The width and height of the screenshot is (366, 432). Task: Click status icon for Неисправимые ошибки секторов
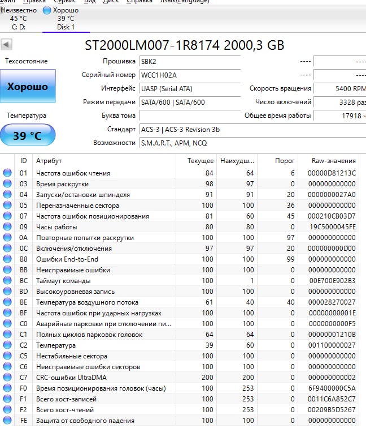click(7, 366)
